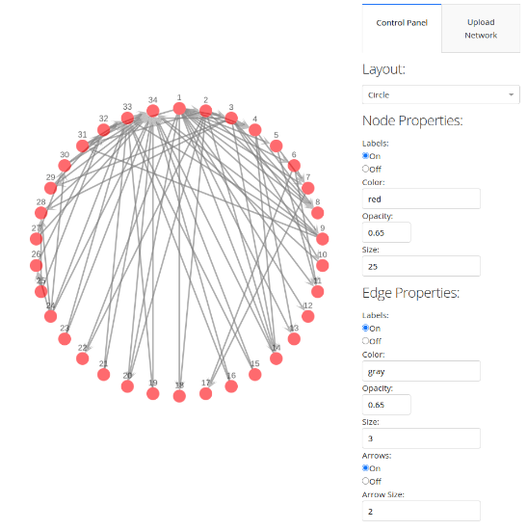
Task: Open the Layout dropdown showing Circle
Action: click(x=440, y=94)
